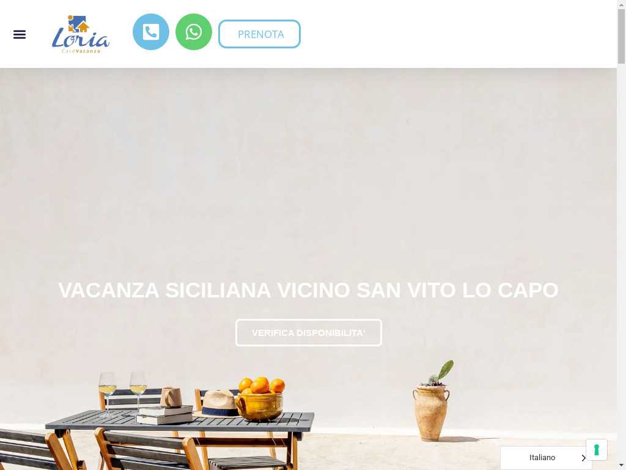Expand languages using the chevron beside Italiano

pos(583,458)
